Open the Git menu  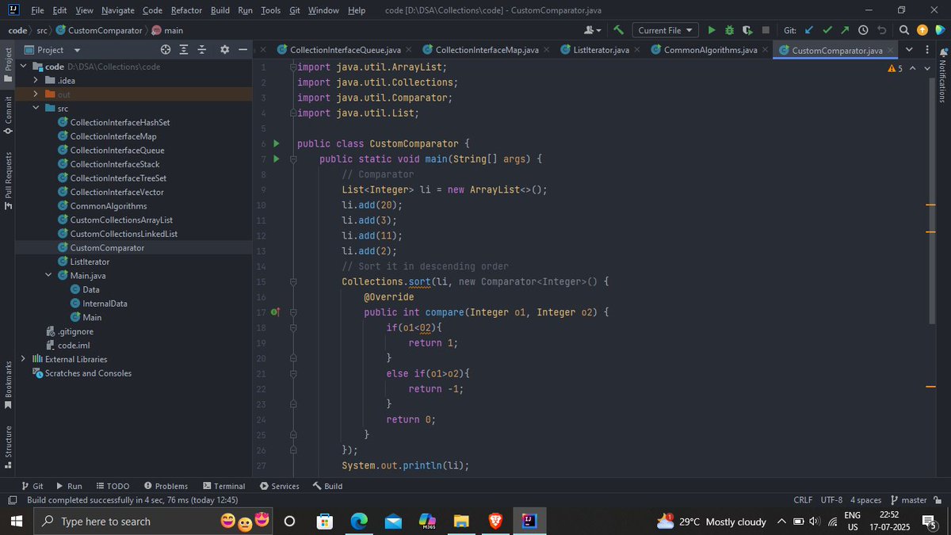[294, 10]
